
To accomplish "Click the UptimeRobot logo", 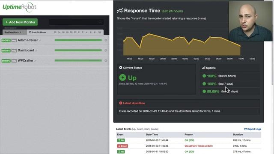I will [x=19, y=7].
